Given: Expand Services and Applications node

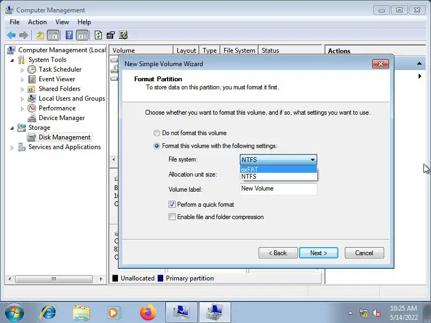Looking at the screenshot, I should (12, 148).
